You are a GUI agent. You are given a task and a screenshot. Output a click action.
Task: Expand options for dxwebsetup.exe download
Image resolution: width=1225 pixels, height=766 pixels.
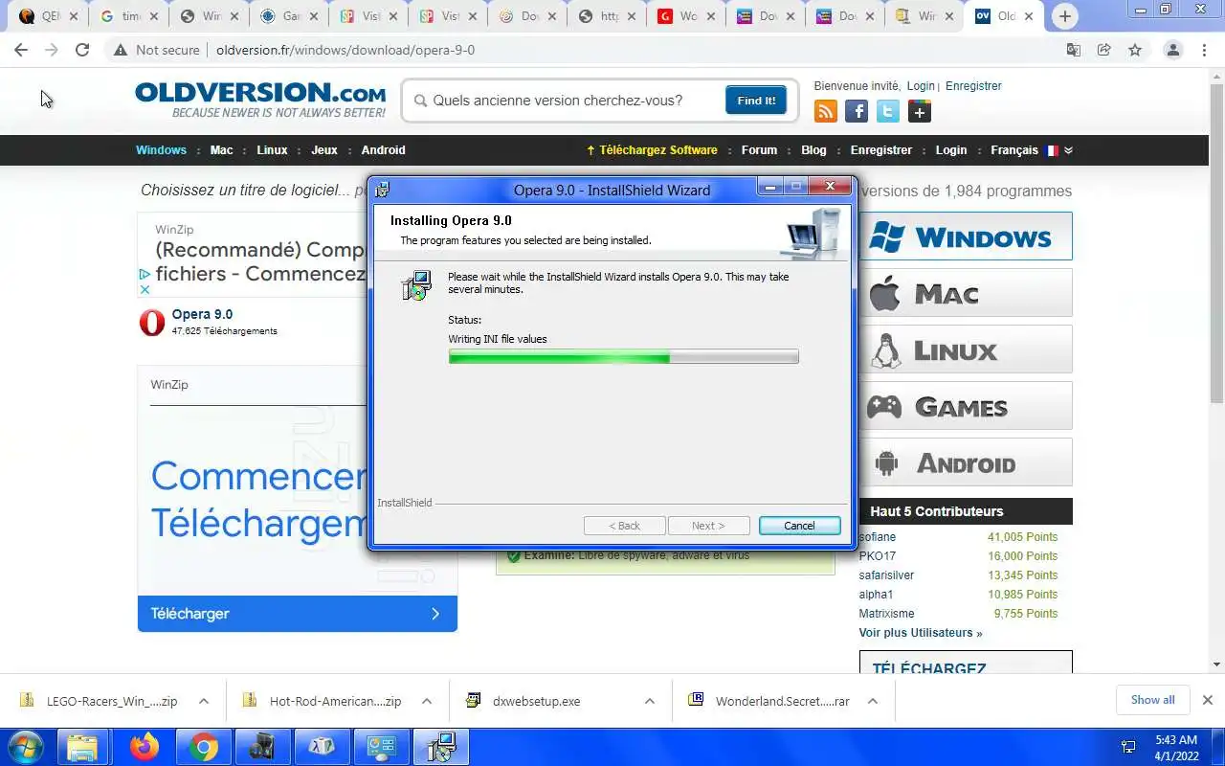coord(650,701)
